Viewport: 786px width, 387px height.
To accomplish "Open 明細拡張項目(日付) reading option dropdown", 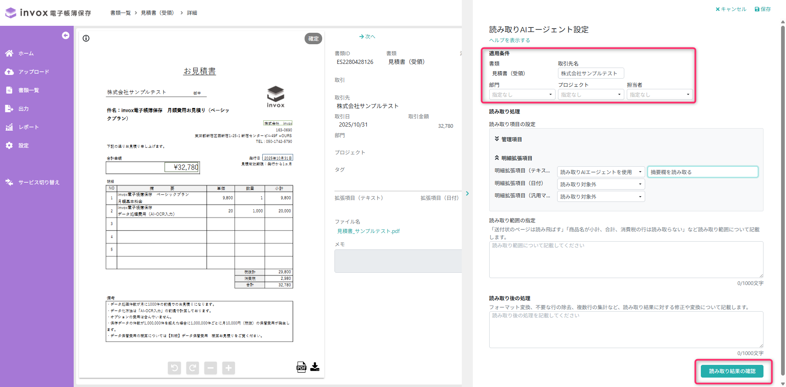I will 601,184.
